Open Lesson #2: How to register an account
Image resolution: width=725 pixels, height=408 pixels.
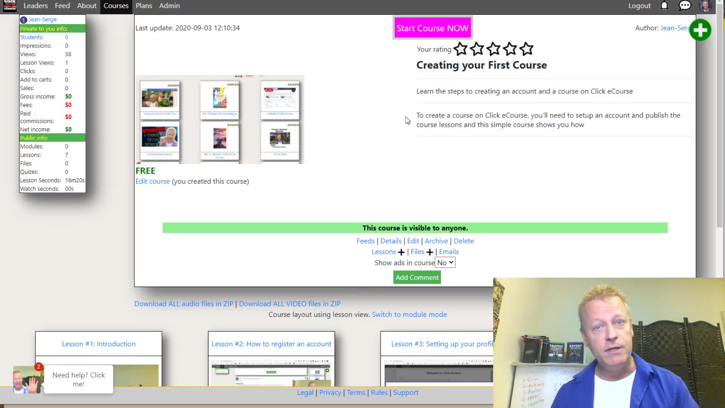click(x=271, y=344)
